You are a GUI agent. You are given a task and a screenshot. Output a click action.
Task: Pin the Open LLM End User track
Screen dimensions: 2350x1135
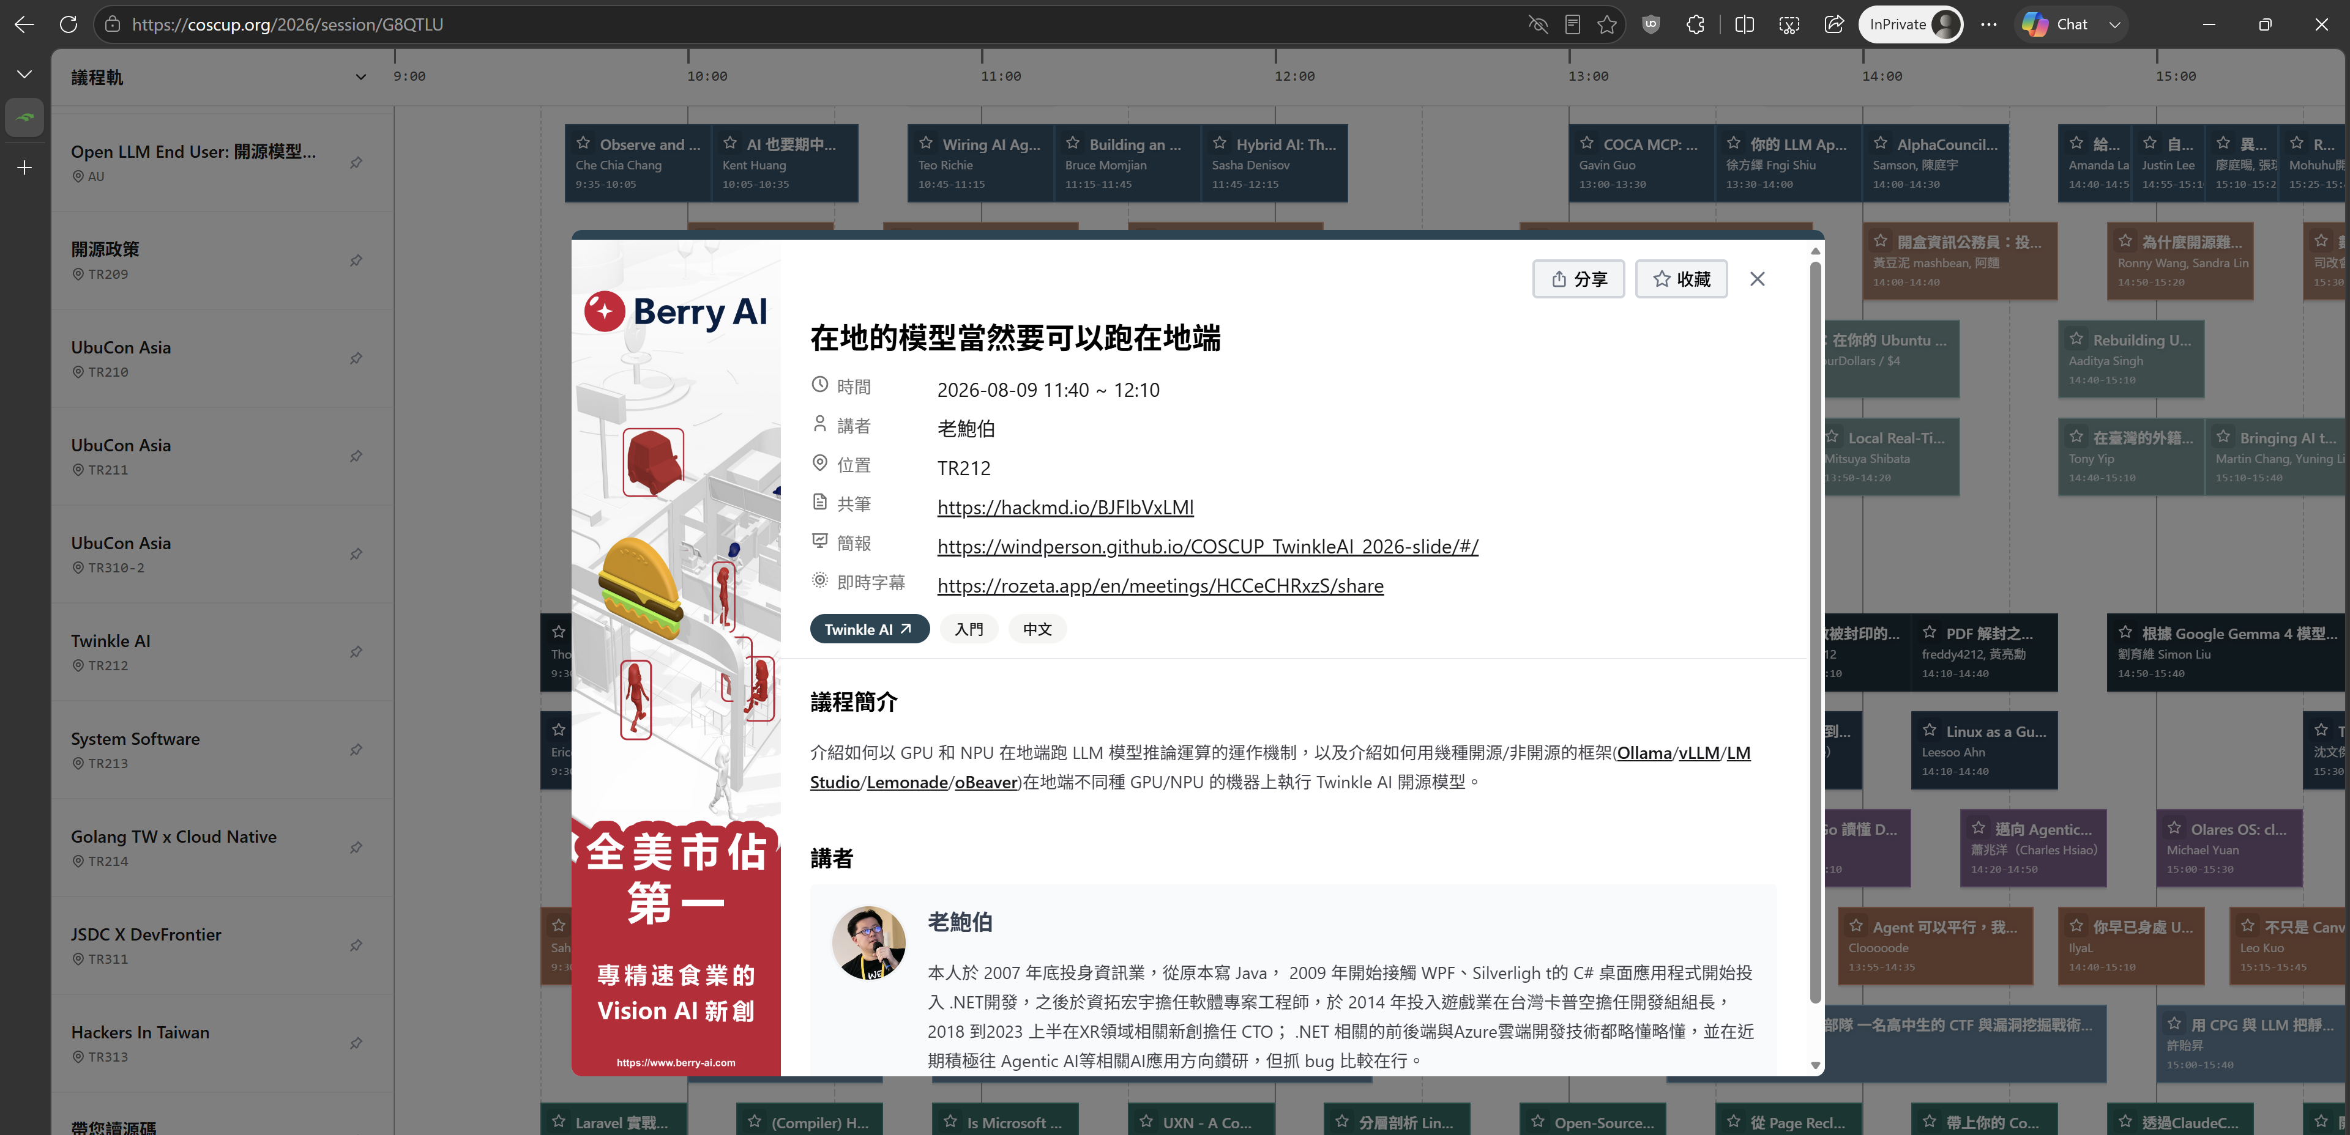[357, 162]
